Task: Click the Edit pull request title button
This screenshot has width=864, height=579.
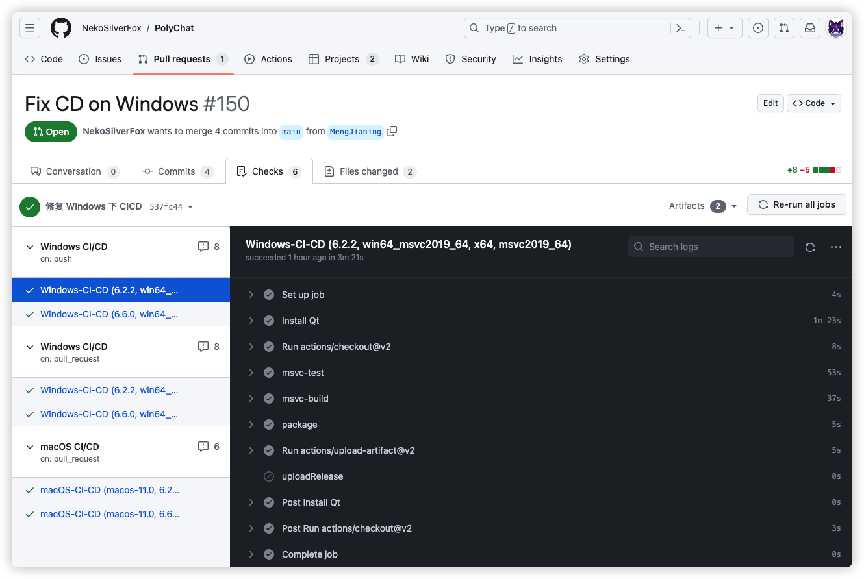Action: pyautogui.click(x=770, y=103)
